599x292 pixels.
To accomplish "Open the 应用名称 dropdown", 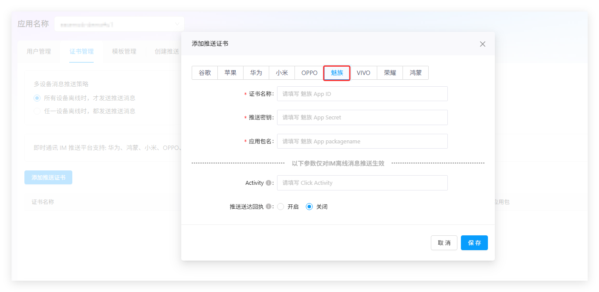I will point(119,24).
